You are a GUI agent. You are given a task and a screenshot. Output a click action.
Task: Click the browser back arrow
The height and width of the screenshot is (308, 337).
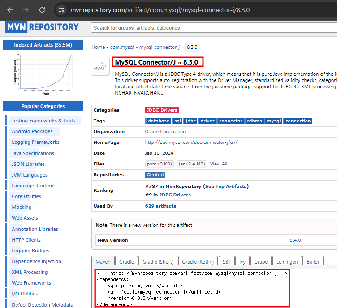[10, 10]
